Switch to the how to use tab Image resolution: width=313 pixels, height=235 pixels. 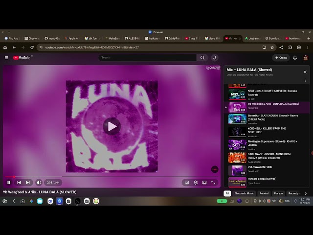[x=293, y=38]
